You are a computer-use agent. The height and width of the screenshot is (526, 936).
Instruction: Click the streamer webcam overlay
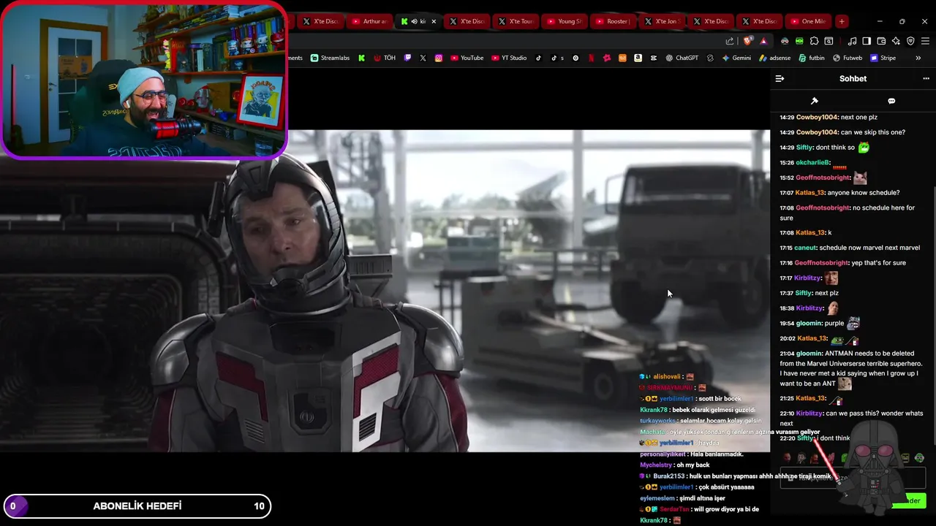click(144, 80)
